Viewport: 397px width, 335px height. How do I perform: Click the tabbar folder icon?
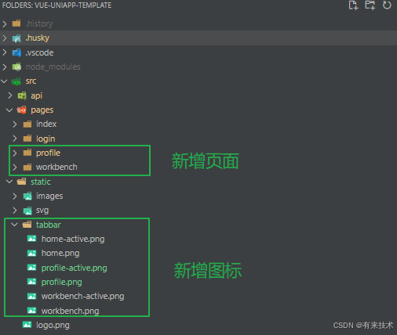pos(27,225)
